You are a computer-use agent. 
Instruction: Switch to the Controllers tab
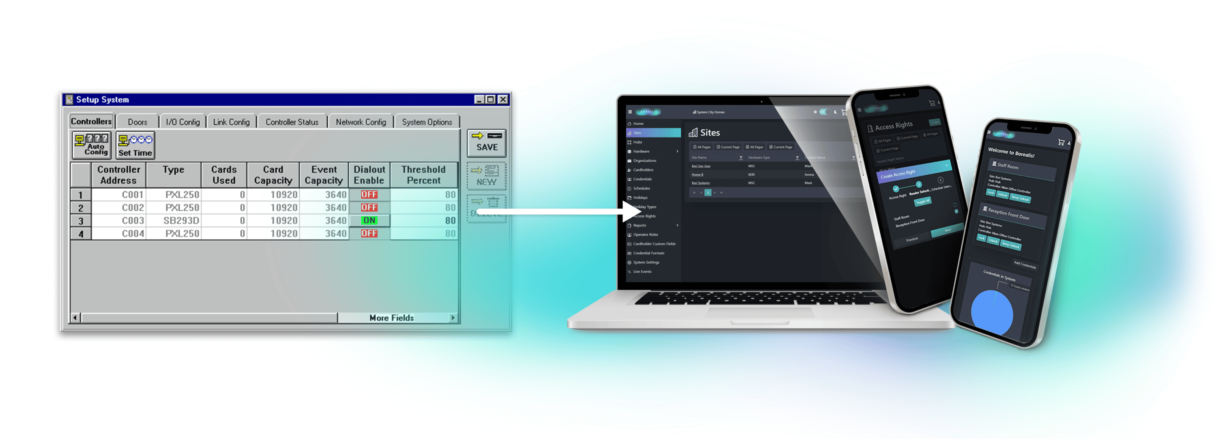pyautogui.click(x=92, y=121)
